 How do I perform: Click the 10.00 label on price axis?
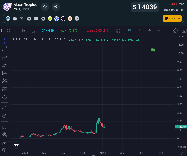point(180,53)
